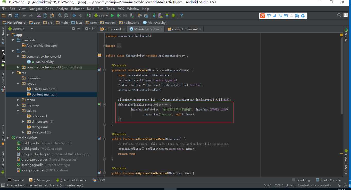Click Attach debugger to Android process icon
Viewport: 351px width, 190px height.
click(132, 16)
